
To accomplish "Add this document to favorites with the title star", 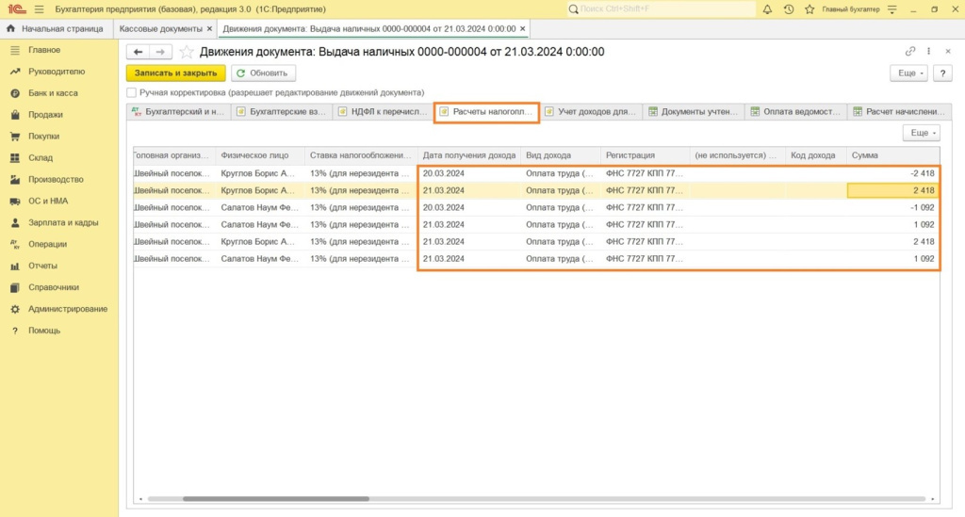I will pos(188,52).
